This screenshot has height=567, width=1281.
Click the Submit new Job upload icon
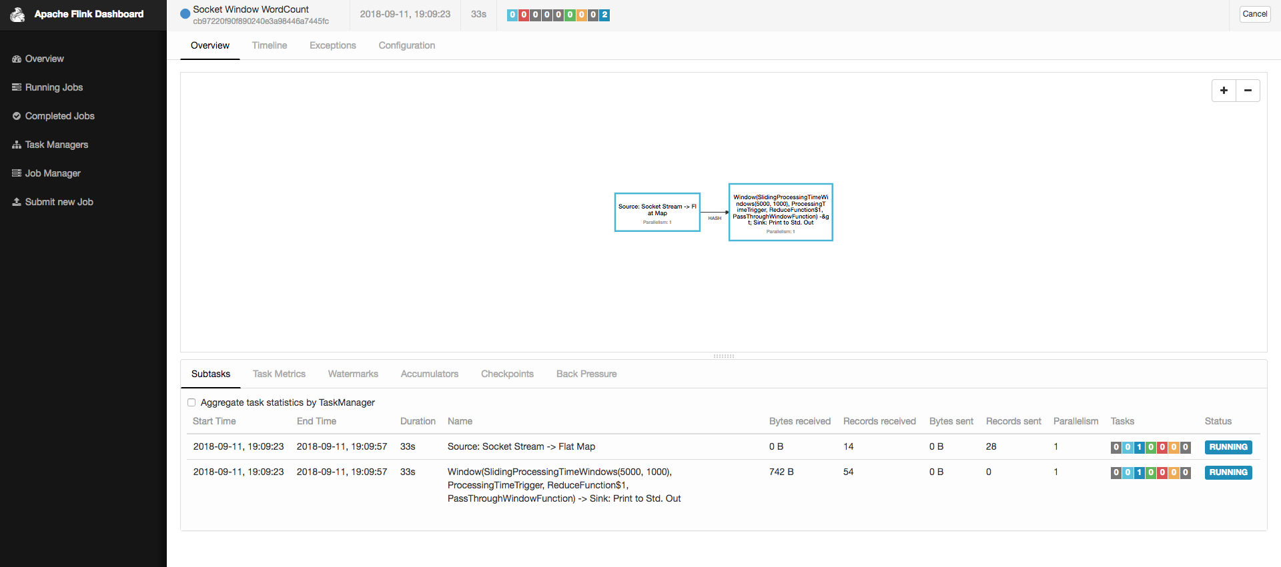(x=17, y=202)
